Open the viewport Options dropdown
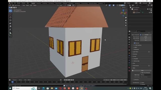This screenshot has width=161, height=90. tap(124, 7)
